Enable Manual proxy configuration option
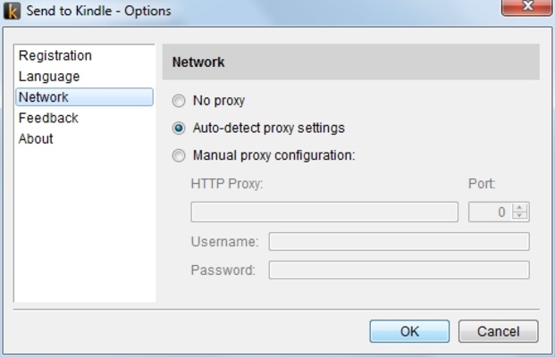Screen dimensions: 555x357 coord(179,155)
